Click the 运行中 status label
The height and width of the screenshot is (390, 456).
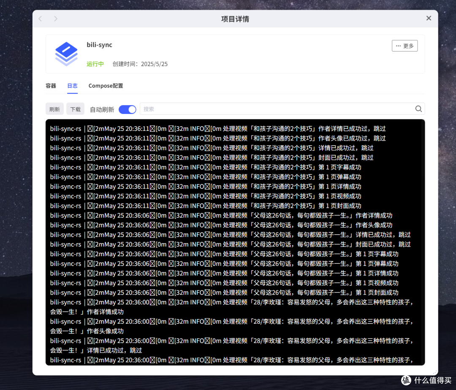pos(95,64)
